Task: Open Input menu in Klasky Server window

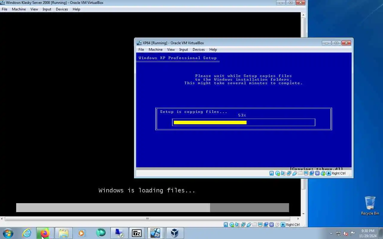Action: click(x=47, y=9)
